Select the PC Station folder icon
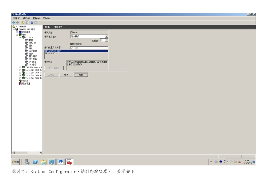 (x=14, y=27)
